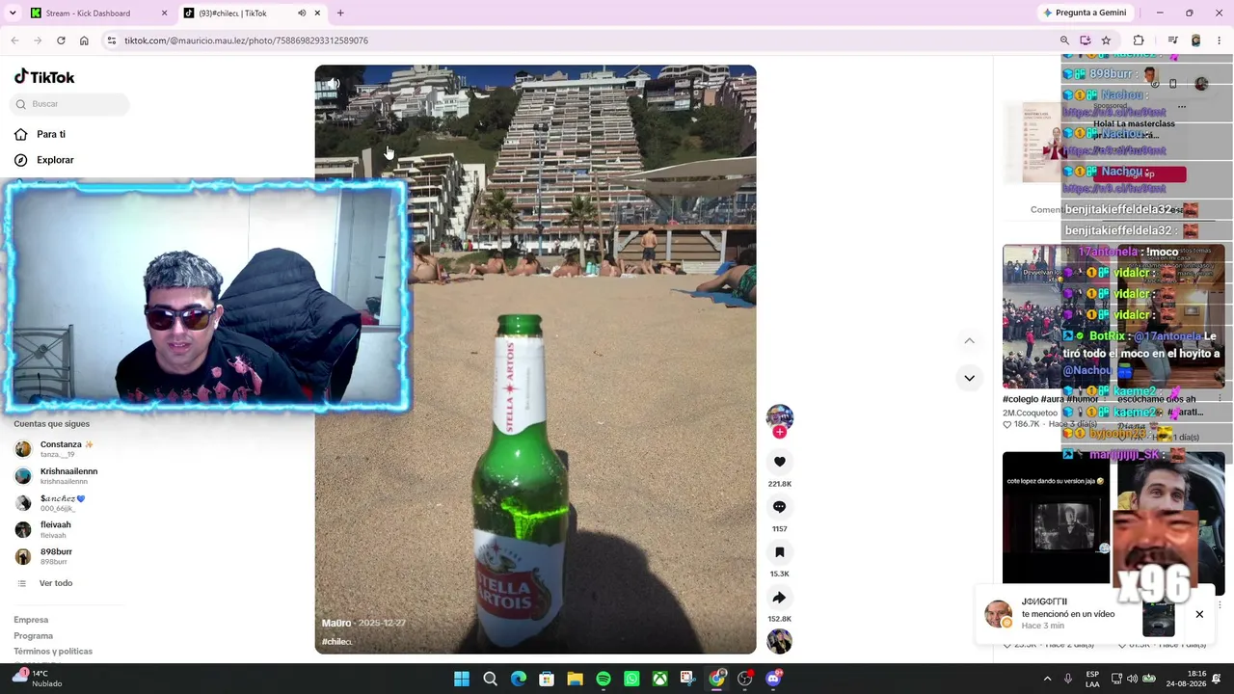Open the page zoom magnifier in the address bar
The width and height of the screenshot is (1234, 694).
coord(1064,40)
